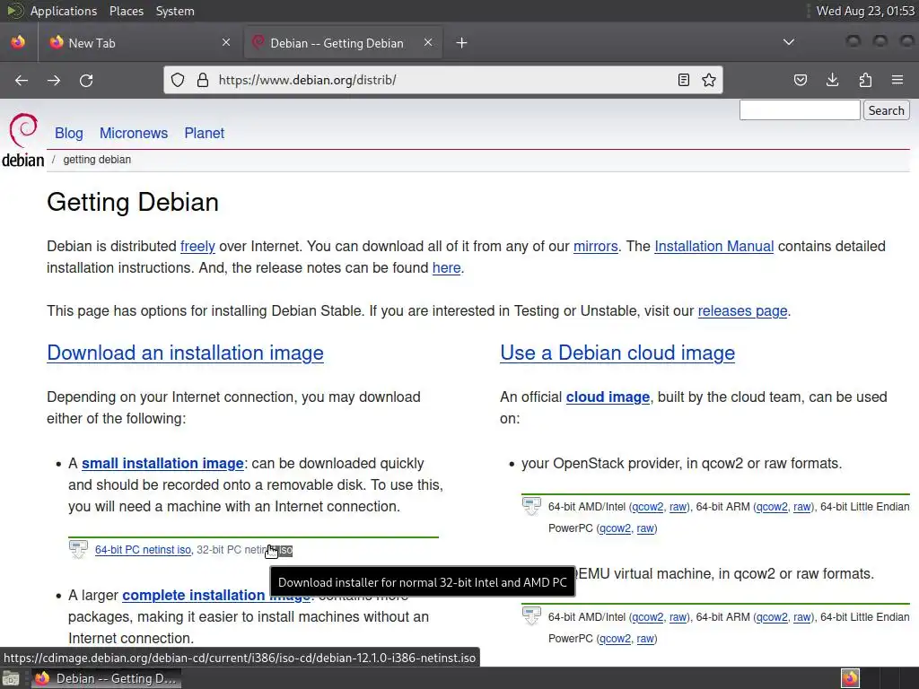Follow the freely link
The image size is (919, 689).
pyautogui.click(x=197, y=246)
